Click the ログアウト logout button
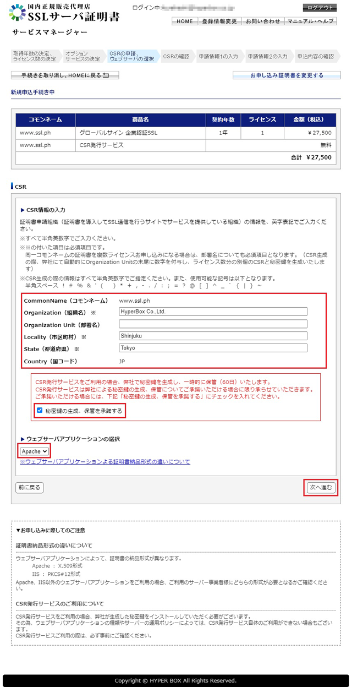The width and height of the screenshot is (352, 687). (x=320, y=8)
